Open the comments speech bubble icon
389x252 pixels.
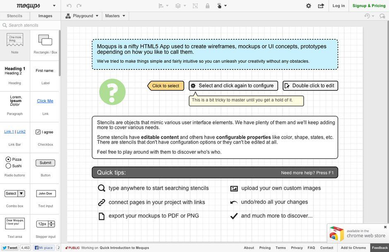tap(382, 16)
